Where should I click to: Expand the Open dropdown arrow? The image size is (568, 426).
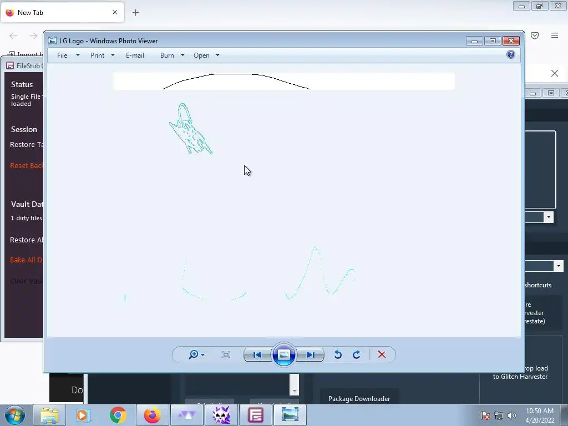click(217, 55)
